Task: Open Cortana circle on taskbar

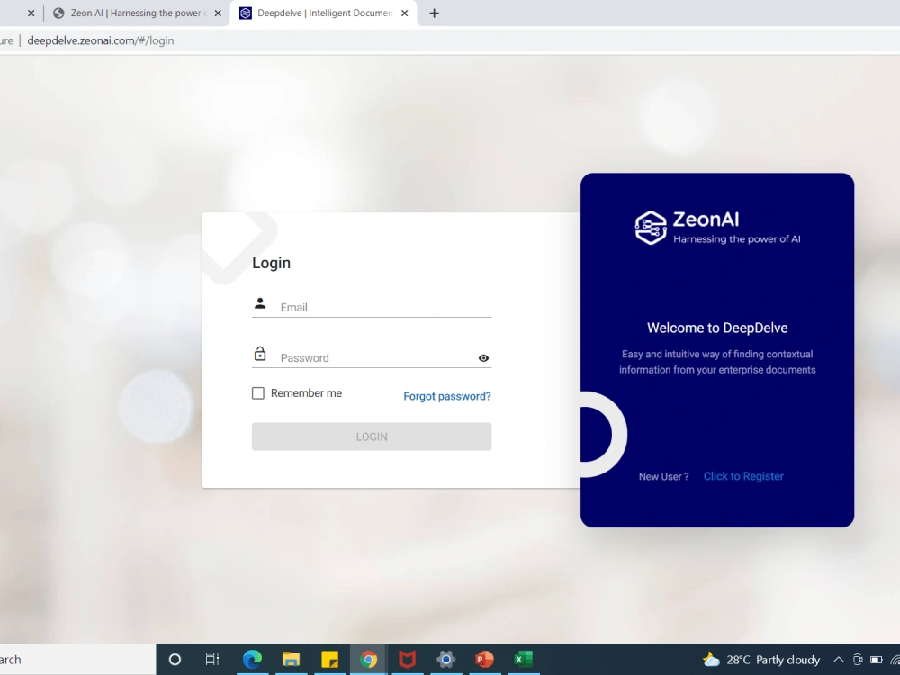Action: pos(175,660)
